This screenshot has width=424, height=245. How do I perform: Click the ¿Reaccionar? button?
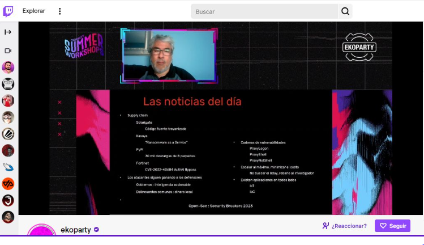(345, 226)
